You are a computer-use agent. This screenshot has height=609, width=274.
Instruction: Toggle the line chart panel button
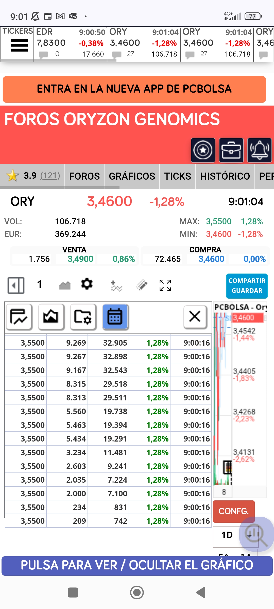(x=19, y=317)
